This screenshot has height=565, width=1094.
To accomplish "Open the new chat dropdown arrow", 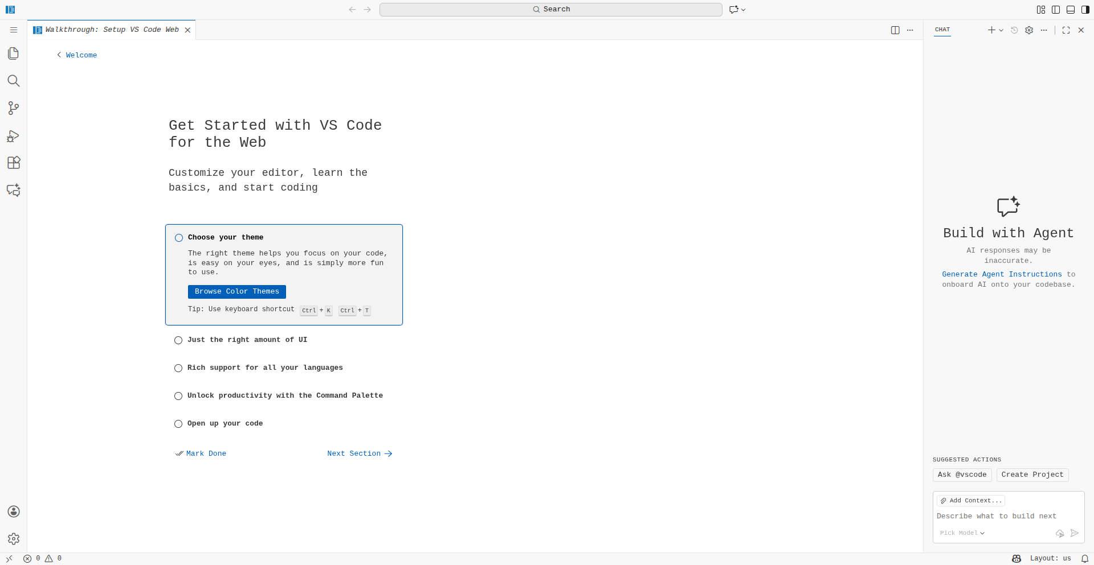I will (x=1001, y=30).
